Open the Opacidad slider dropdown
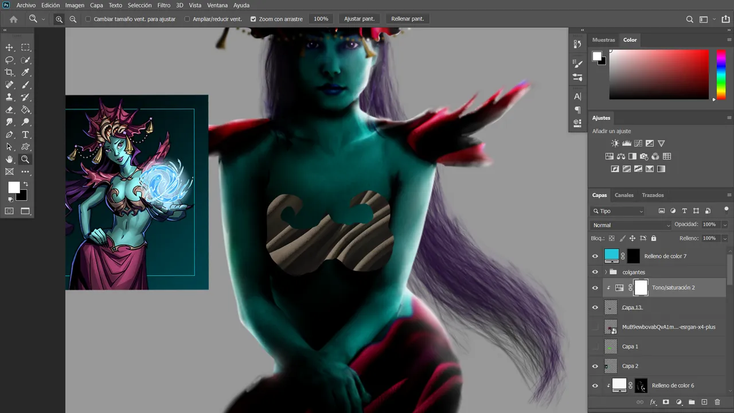This screenshot has height=413, width=734. tap(725, 225)
